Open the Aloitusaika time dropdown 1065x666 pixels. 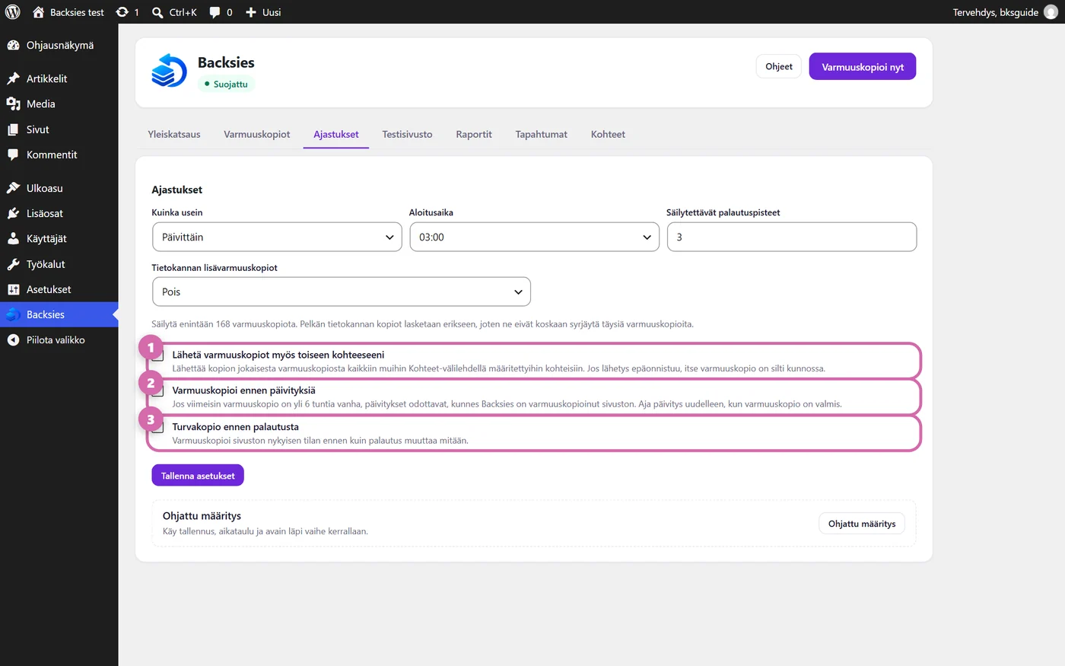point(534,237)
